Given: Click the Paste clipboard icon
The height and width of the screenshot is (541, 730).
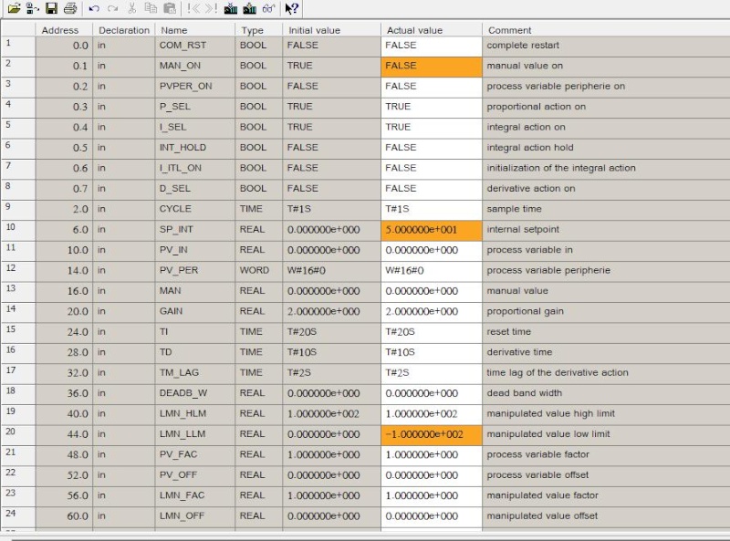Looking at the screenshot, I should coord(170,8).
